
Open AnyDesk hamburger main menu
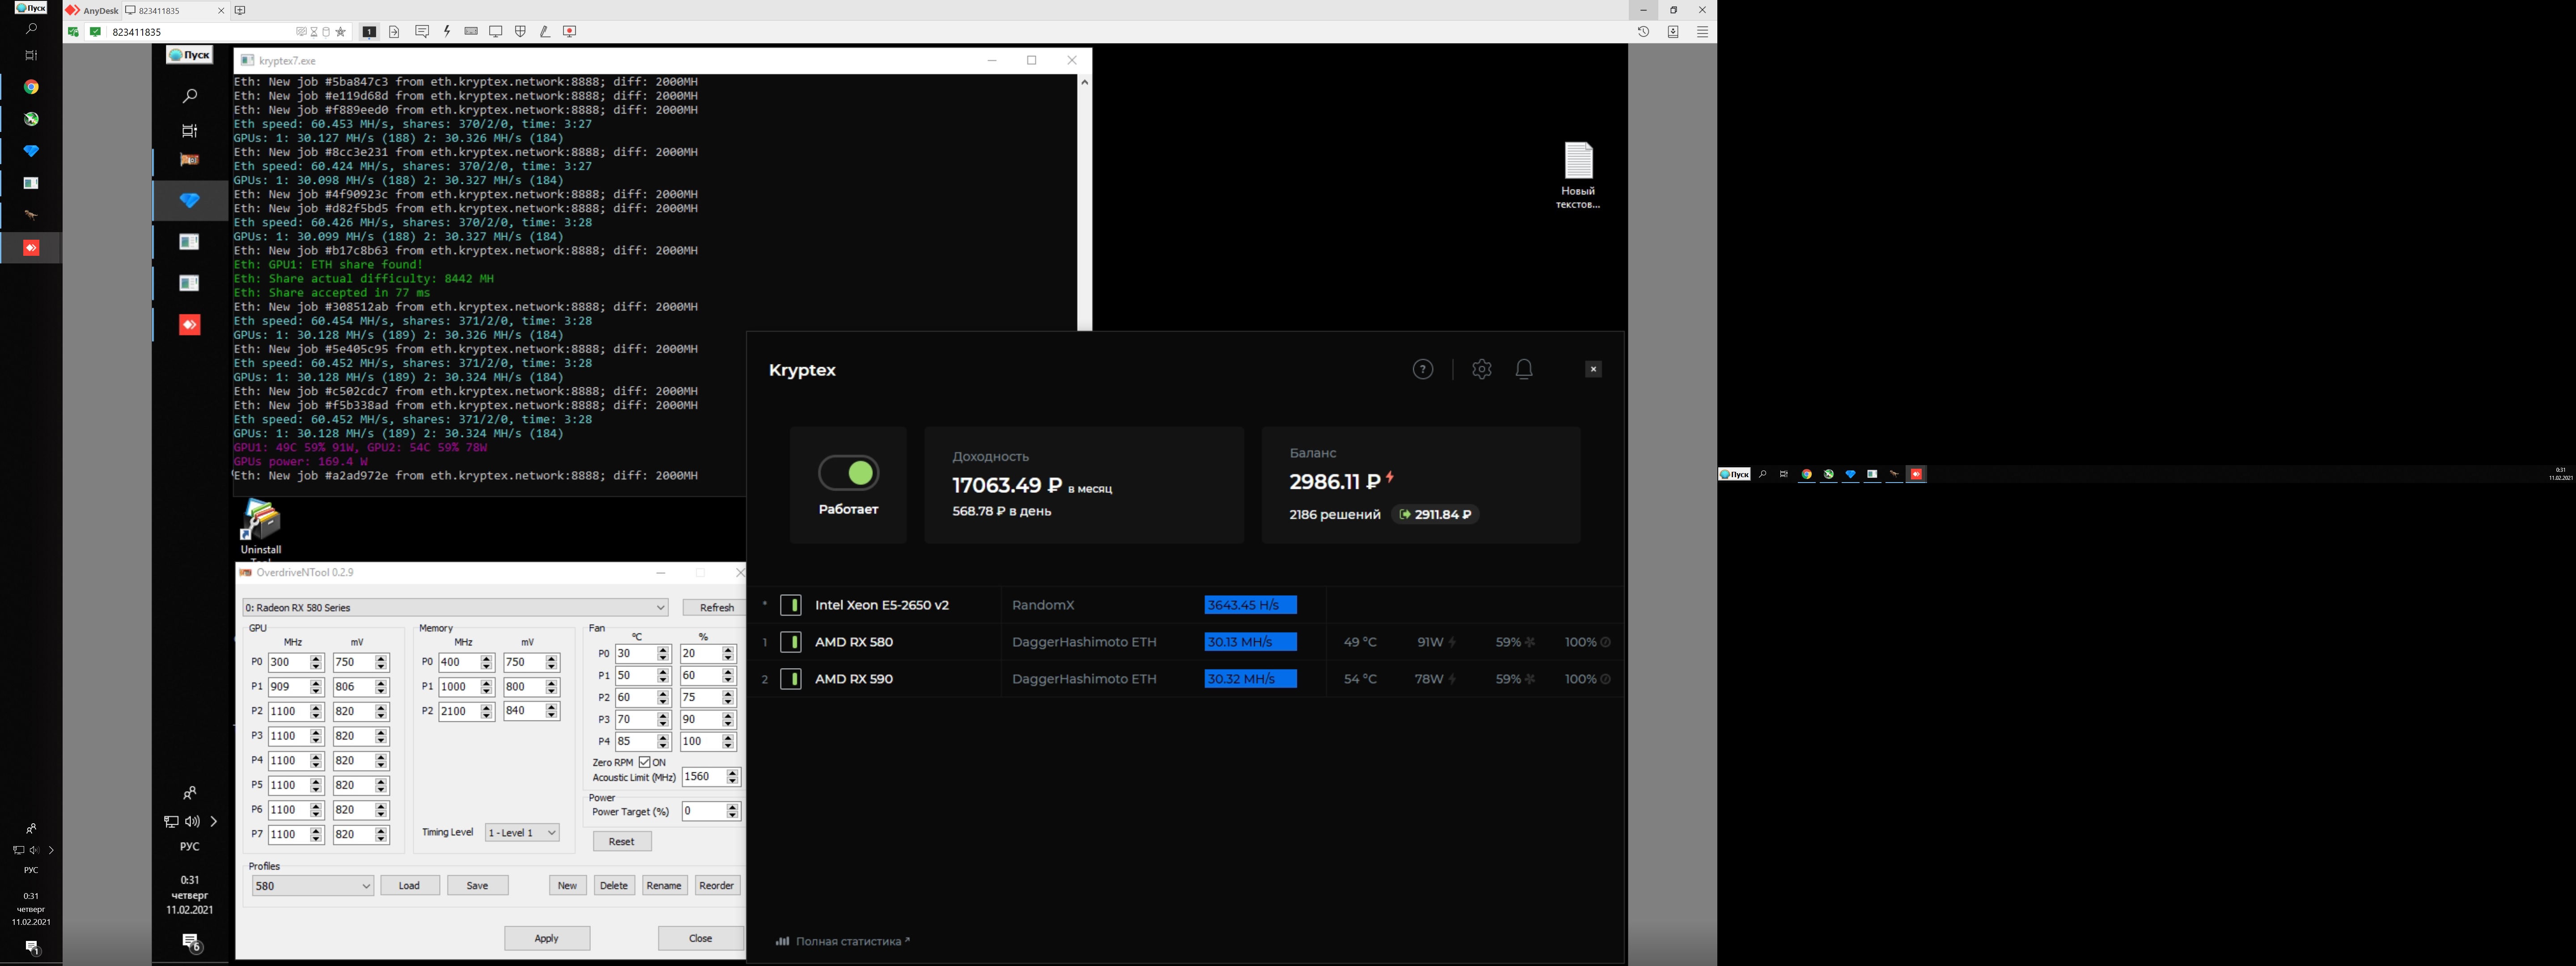tap(1702, 32)
